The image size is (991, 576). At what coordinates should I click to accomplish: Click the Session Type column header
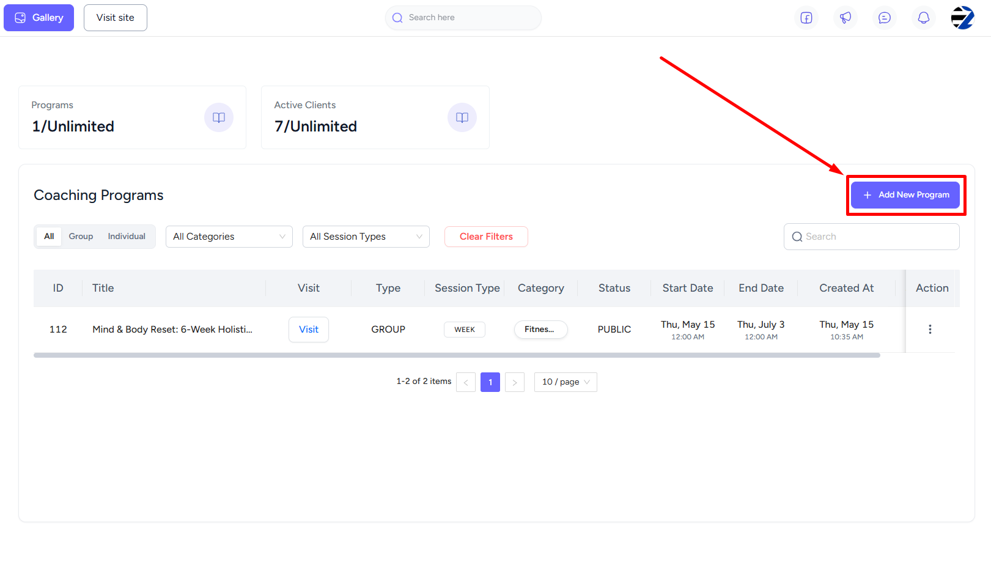click(x=467, y=288)
